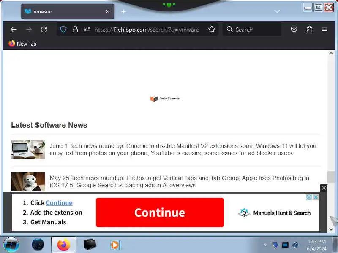Reload the current page
Screen dimensions: 338x253
44,30
